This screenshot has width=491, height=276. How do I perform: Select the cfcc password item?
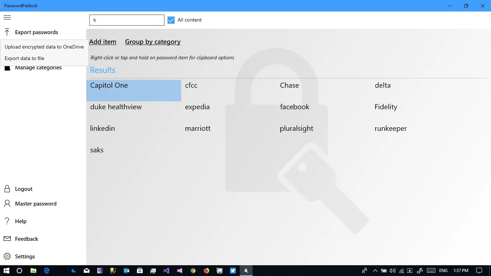tap(229, 91)
